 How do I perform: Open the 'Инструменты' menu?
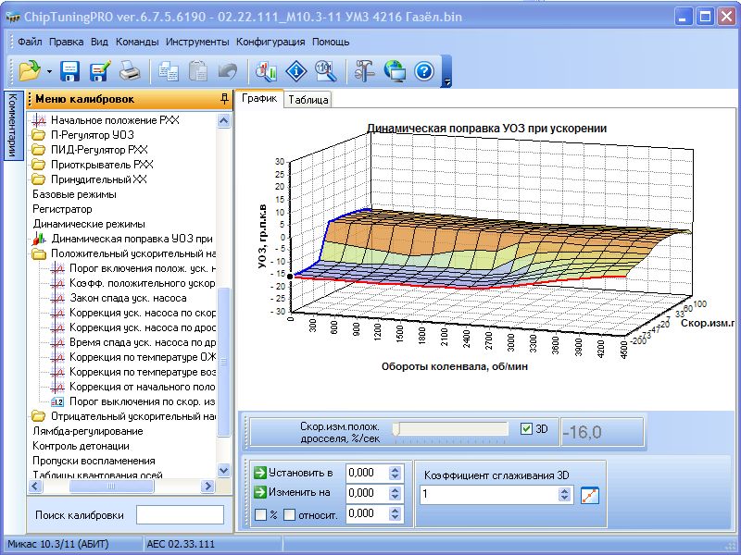tap(197, 42)
